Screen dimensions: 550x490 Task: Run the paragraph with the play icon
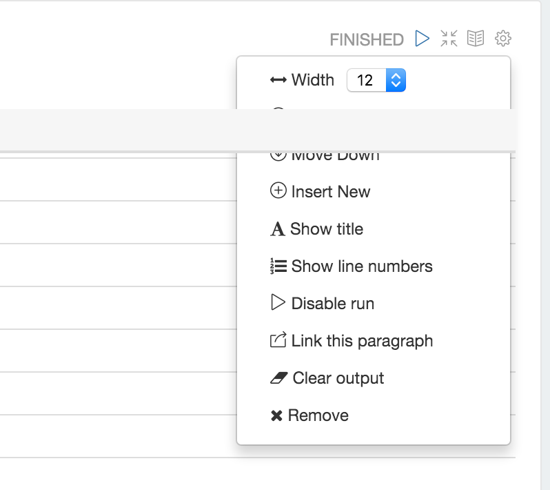tap(422, 39)
